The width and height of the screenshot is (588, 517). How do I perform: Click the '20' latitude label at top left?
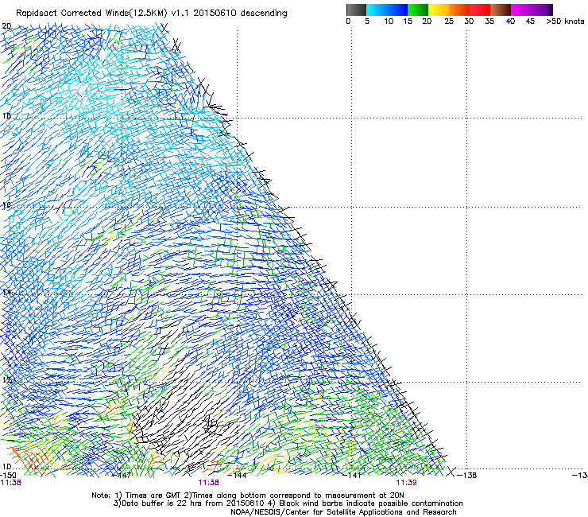click(x=6, y=26)
